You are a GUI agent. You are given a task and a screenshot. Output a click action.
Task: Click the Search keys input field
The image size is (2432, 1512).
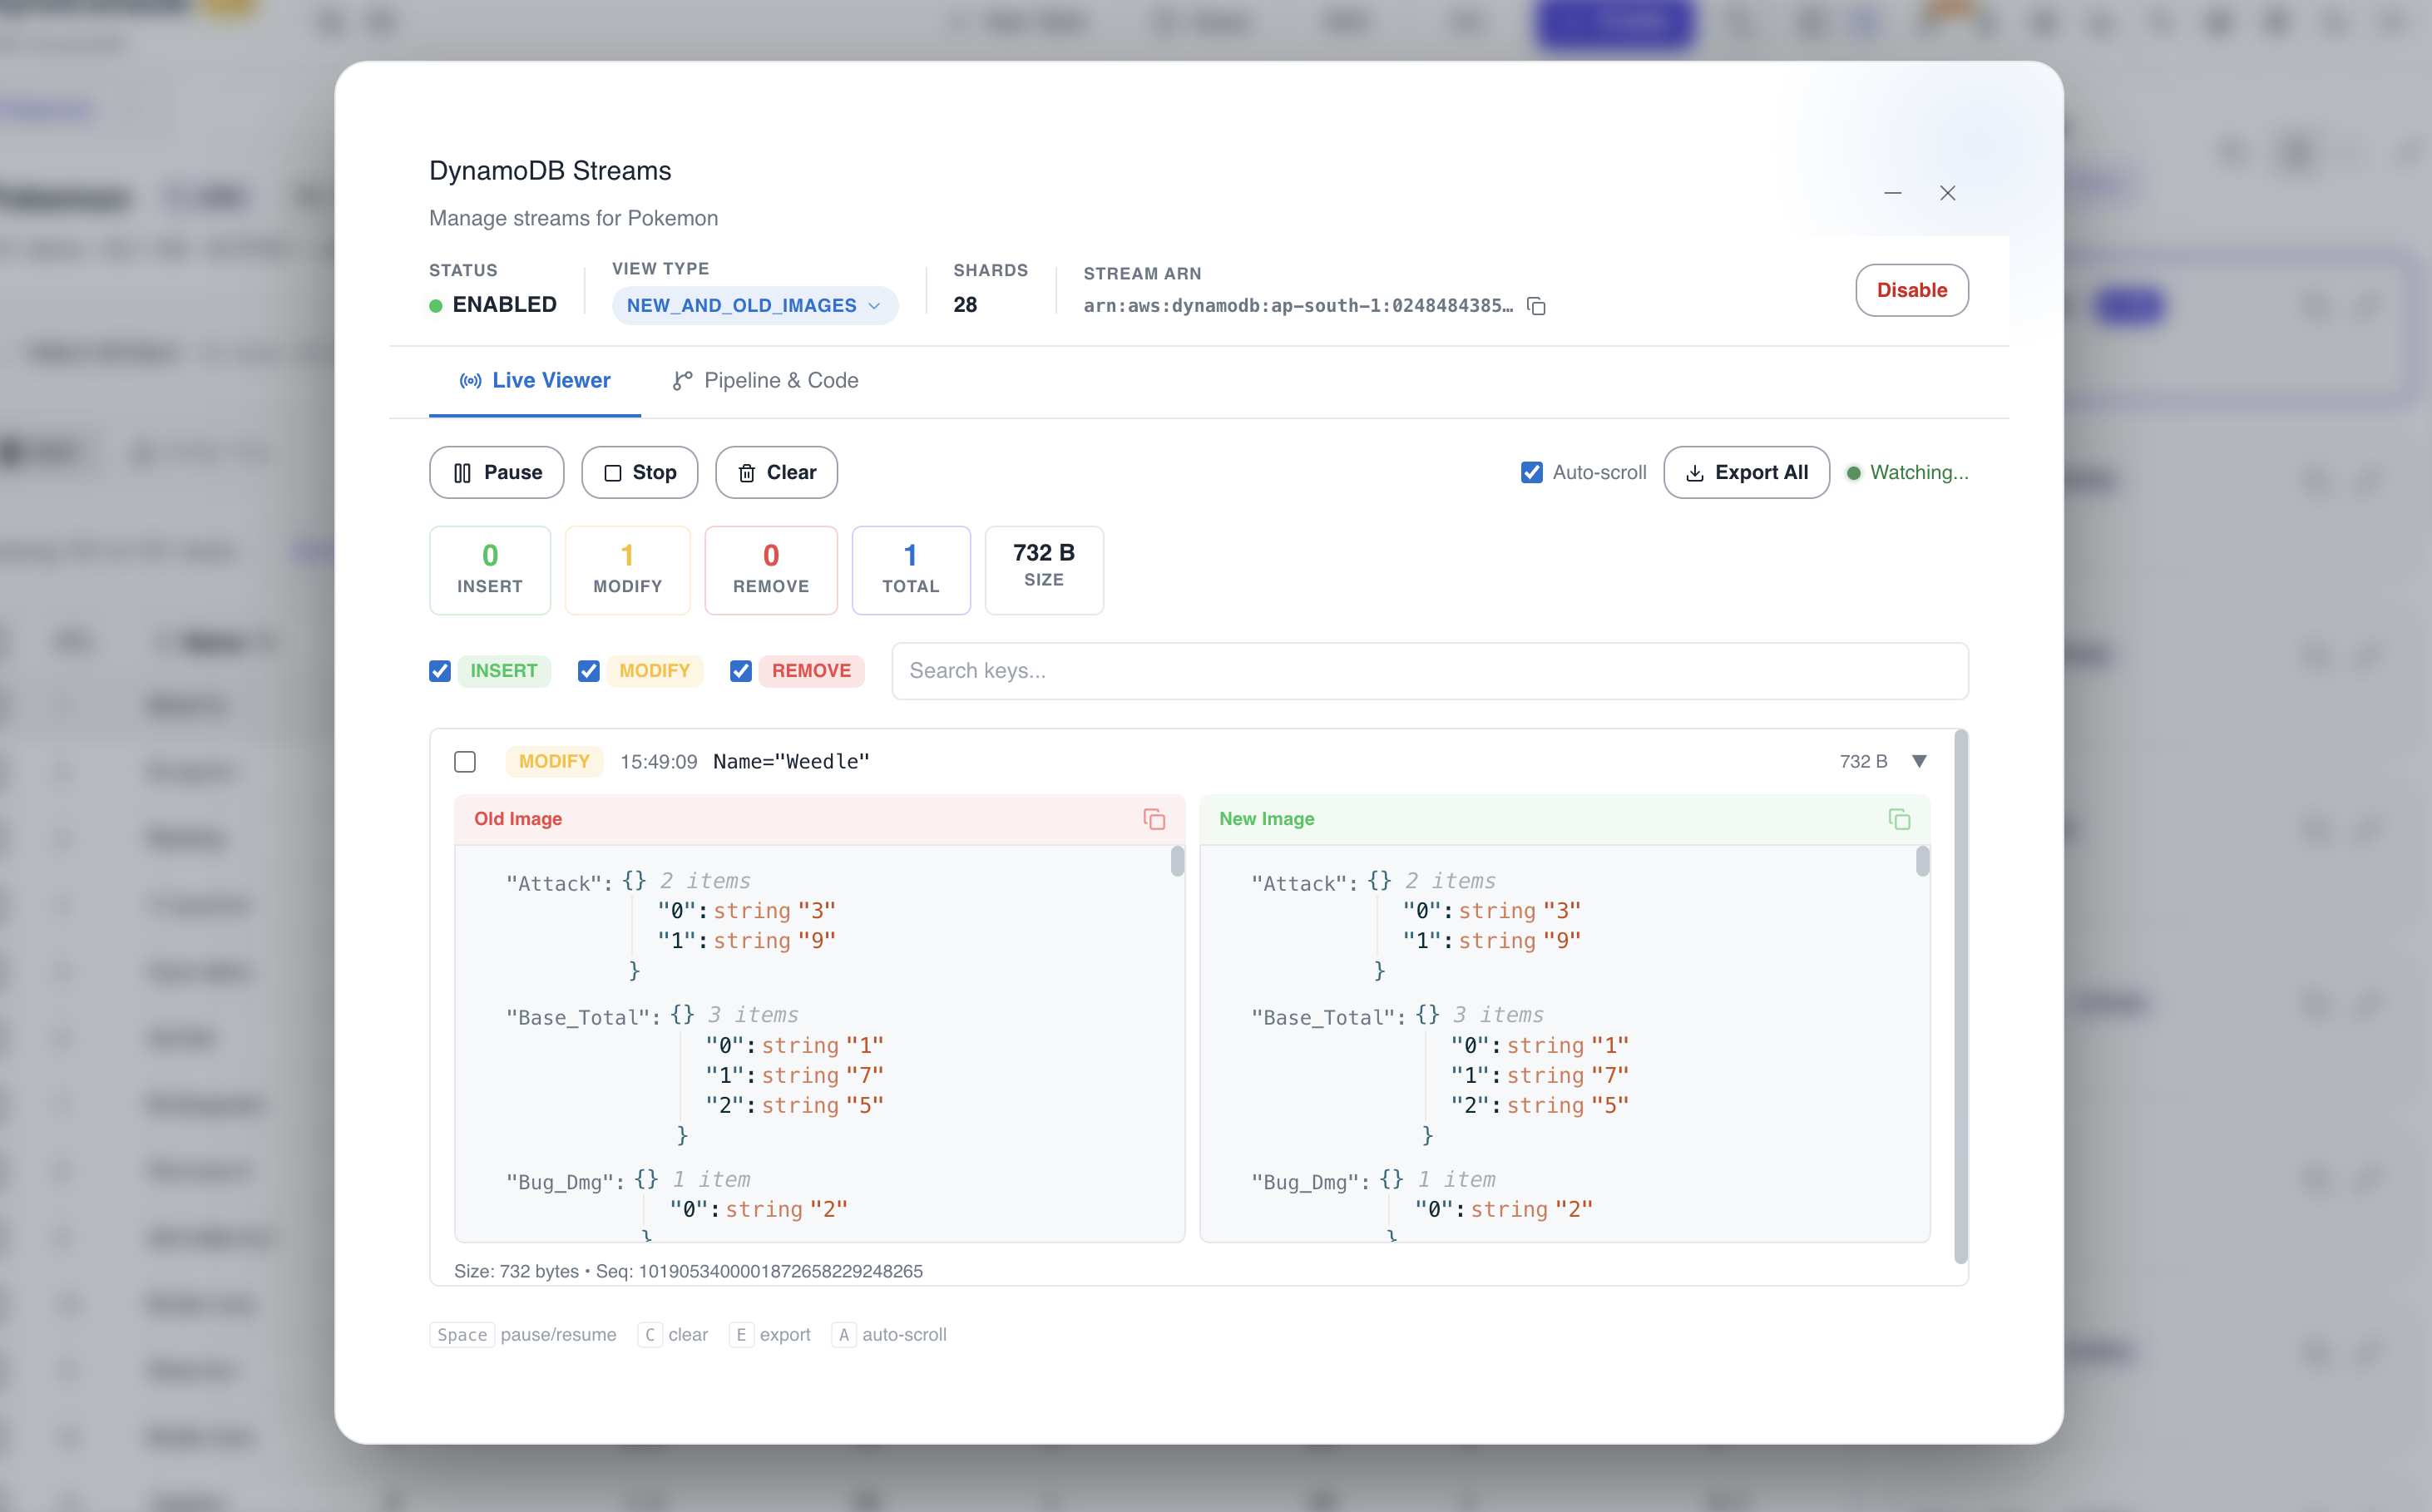click(1430, 671)
